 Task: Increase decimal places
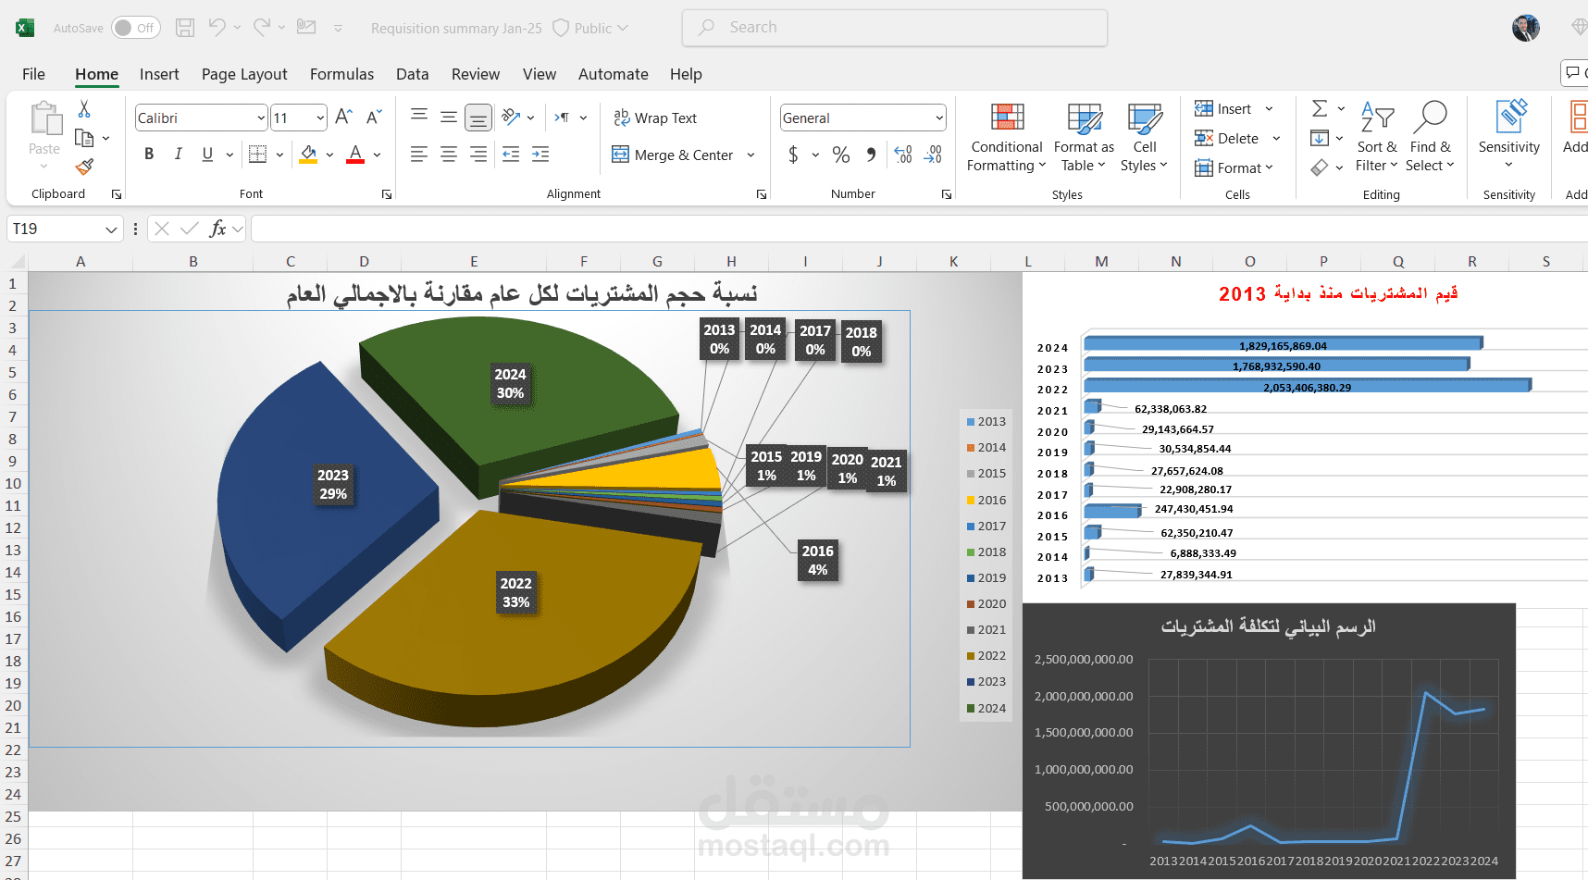point(903,155)
